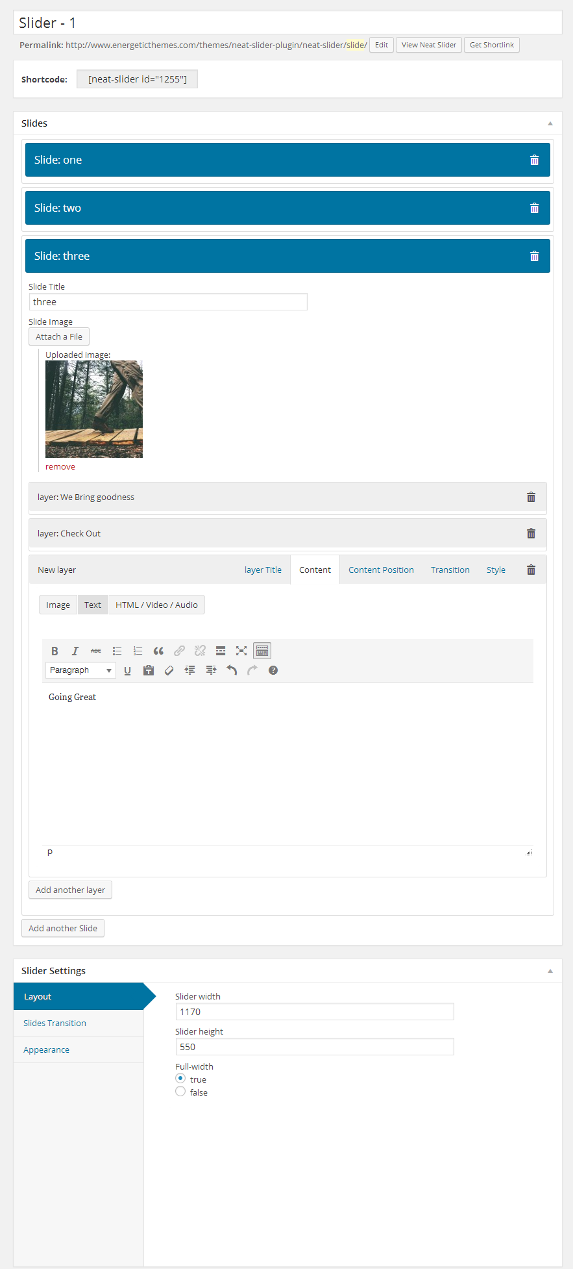Expand the Slide: two header
Image resolution: width=573 pixels, height=1269 pixels.
coord(287,208)
